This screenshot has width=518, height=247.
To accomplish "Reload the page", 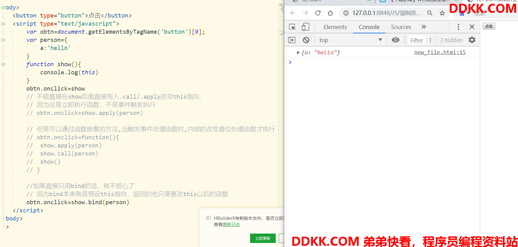I will [318, 13].
